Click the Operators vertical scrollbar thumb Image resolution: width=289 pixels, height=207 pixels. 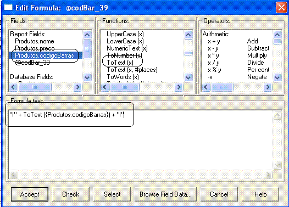pyautogui.click(x=277, y=42)
